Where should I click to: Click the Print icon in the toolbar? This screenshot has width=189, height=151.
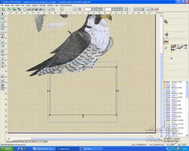pyautogui.click(x=40, y=9)
